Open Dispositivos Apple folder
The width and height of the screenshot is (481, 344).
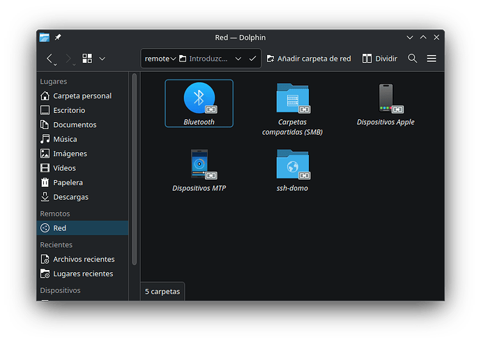pos(385,105)
